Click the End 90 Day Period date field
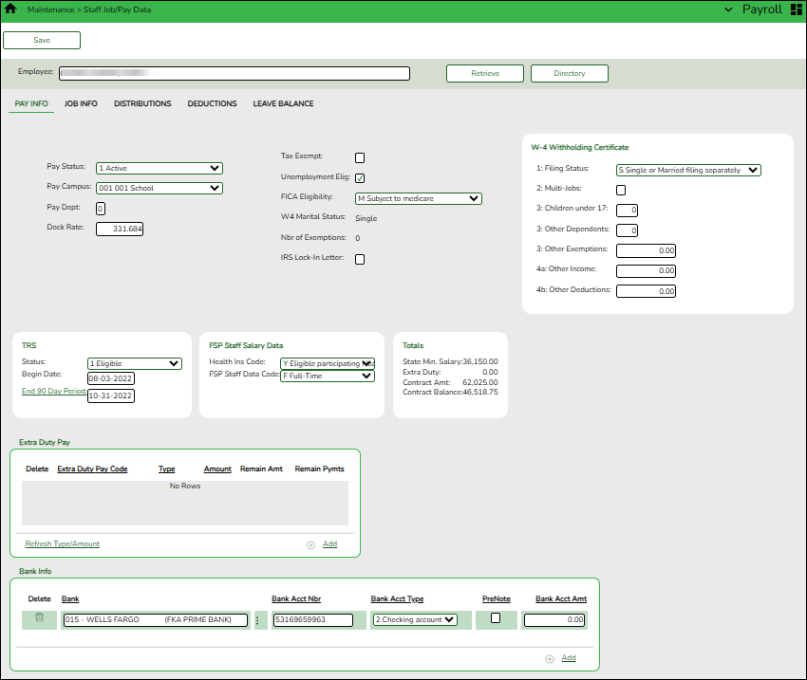The height and width of the screenshot is (680, 807). point(111,395)
